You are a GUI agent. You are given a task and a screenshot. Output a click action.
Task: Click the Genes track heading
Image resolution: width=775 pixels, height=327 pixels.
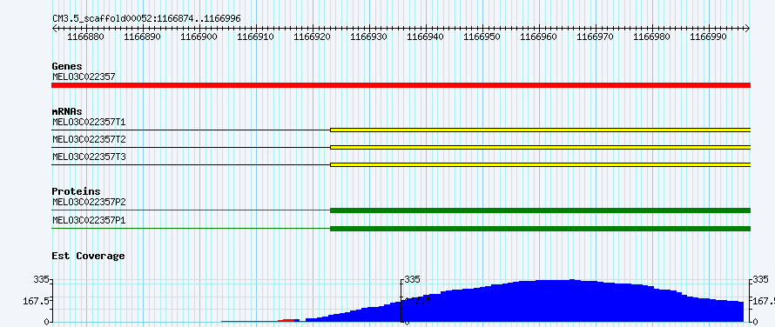pyautogui.click(x=67, y=66)
